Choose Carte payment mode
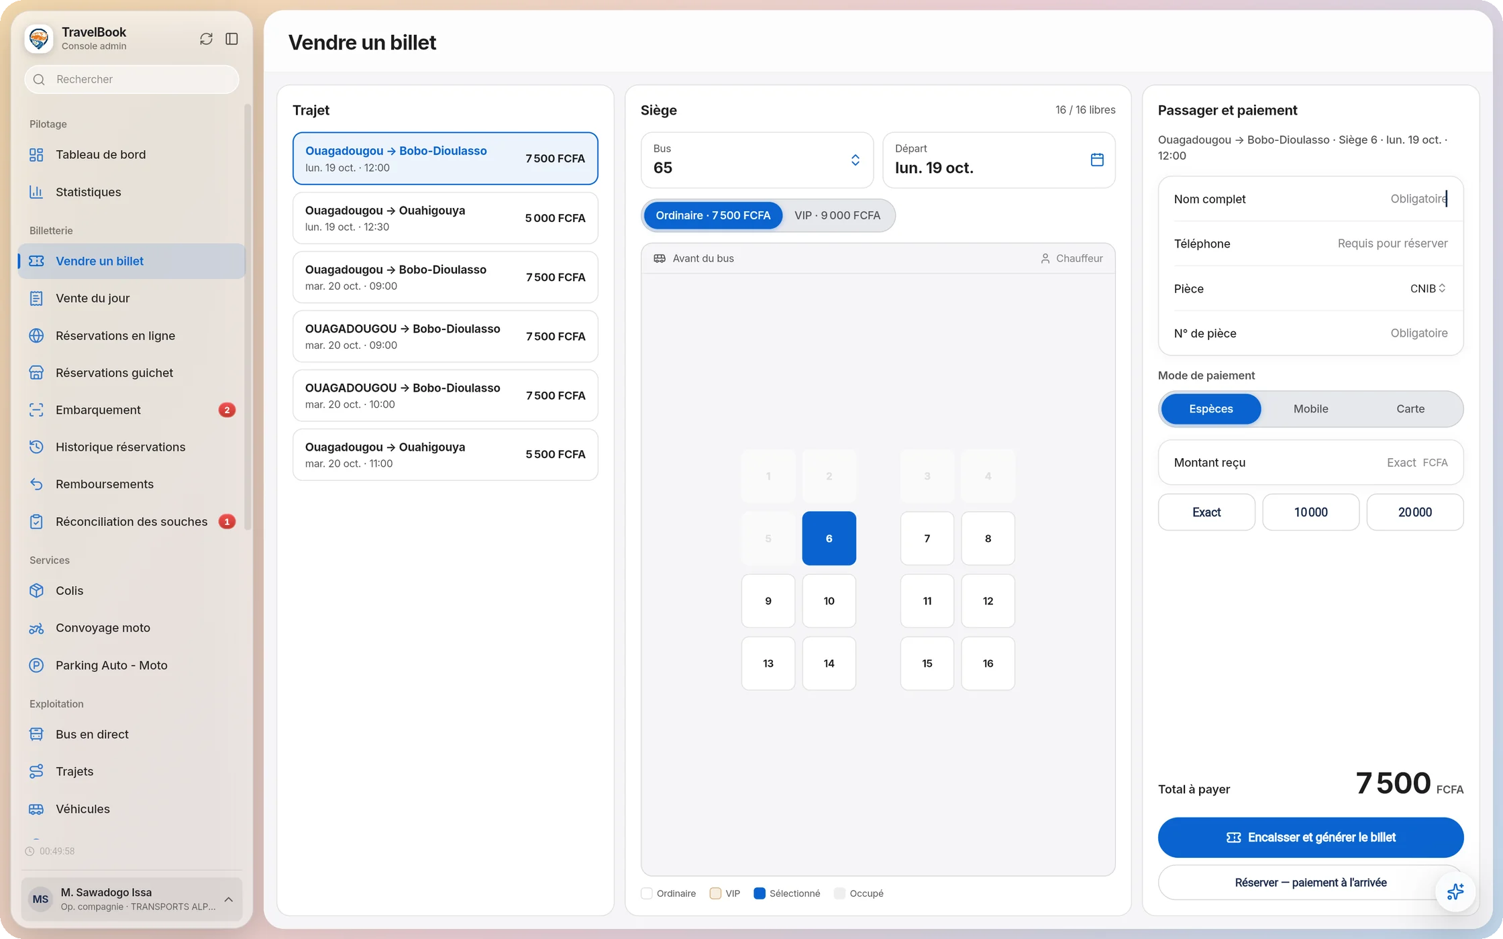The image size is (1503, 939). 1410,408
